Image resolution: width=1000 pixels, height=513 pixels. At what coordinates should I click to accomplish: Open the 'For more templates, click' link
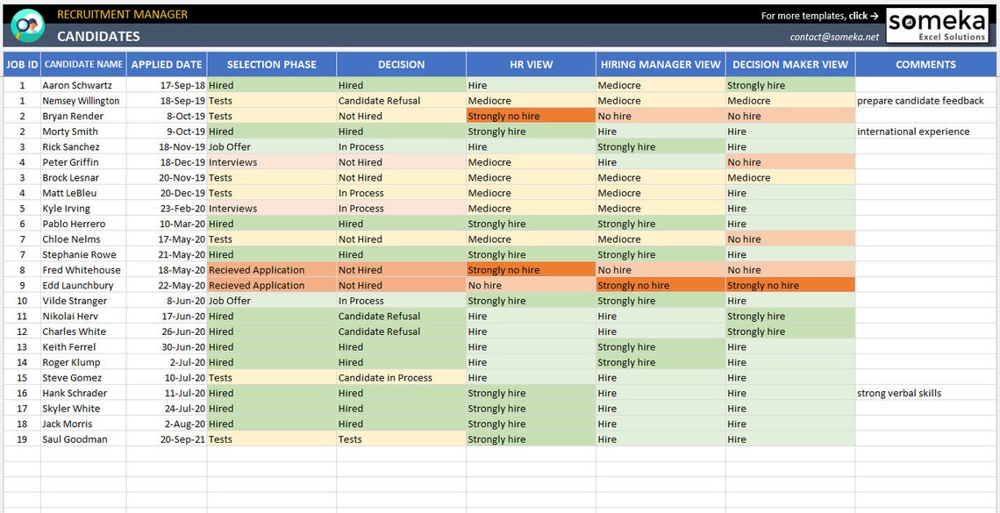pyautogui.click(x=816, y=15)
